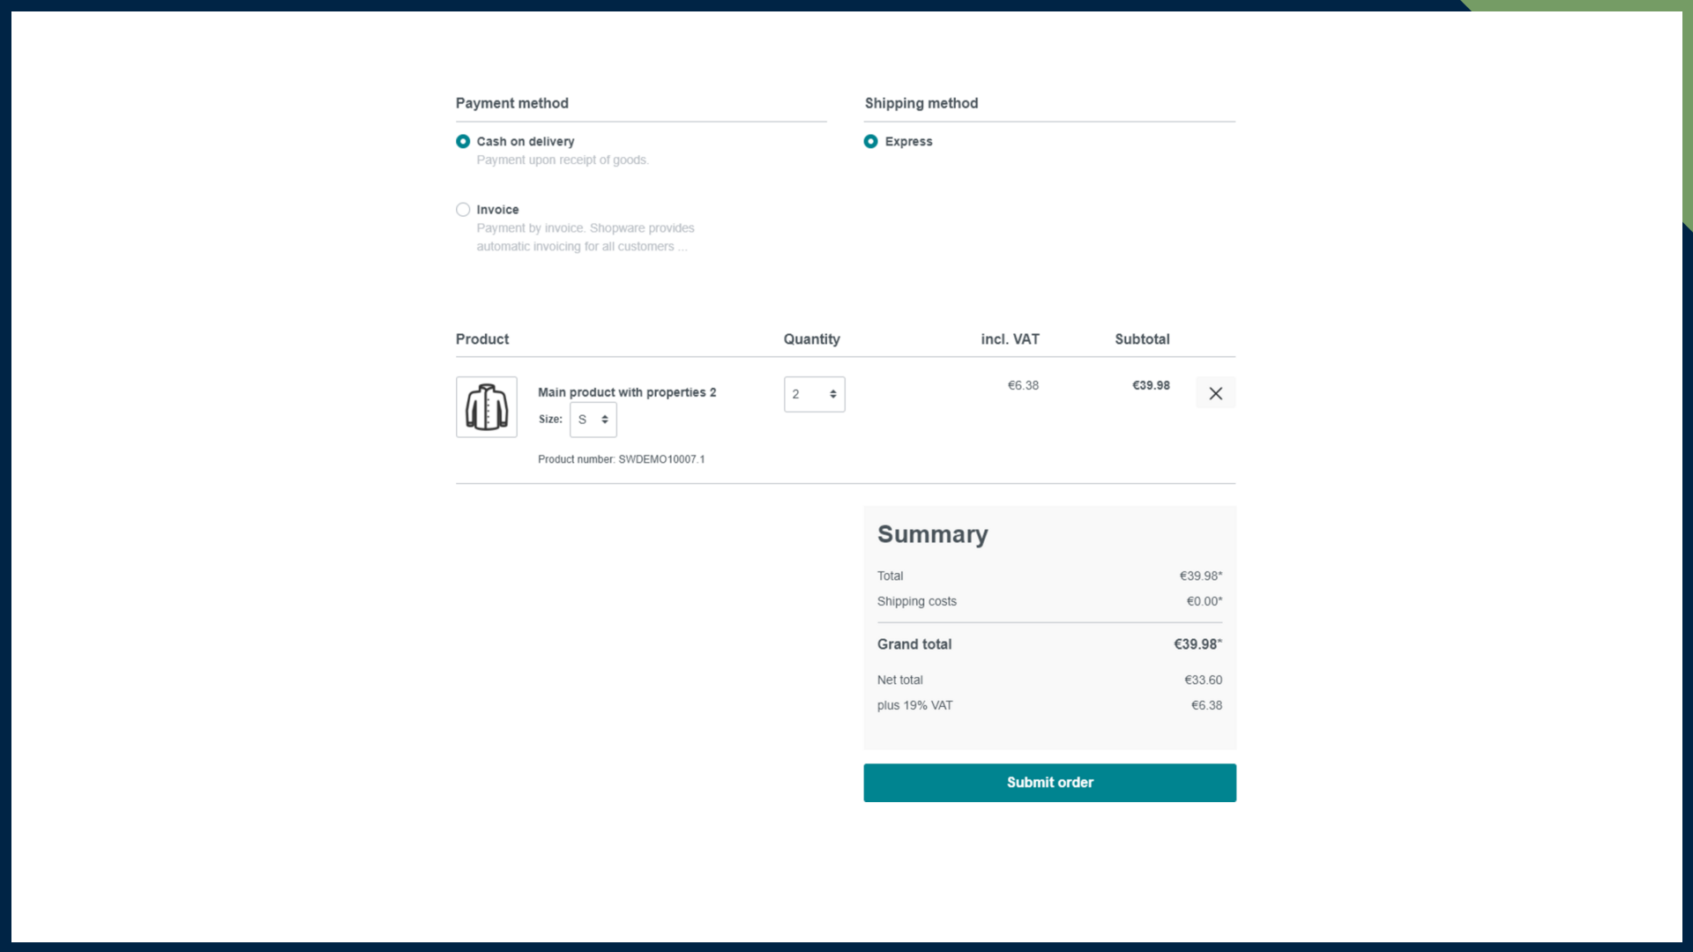Change size from S to another option

click(593, 420)
